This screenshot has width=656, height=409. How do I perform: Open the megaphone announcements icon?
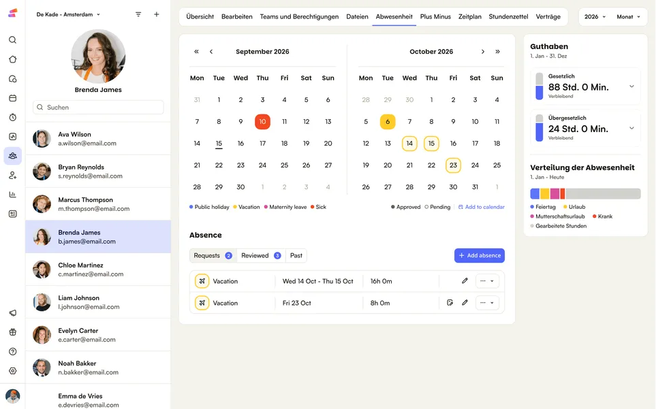[12, 313]
